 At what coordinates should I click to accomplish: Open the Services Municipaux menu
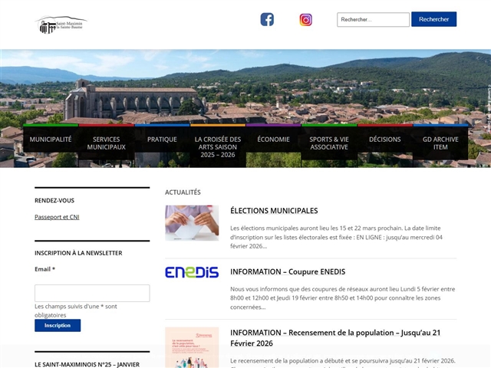click(x=106, y=143)
